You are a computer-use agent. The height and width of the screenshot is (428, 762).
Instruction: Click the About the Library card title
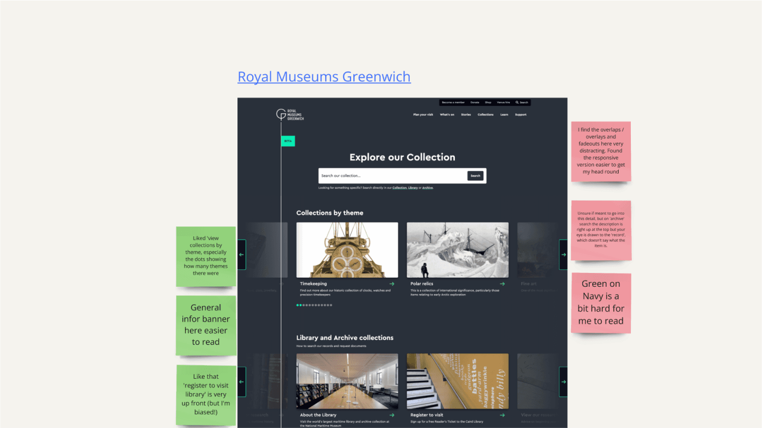point(318,415)
